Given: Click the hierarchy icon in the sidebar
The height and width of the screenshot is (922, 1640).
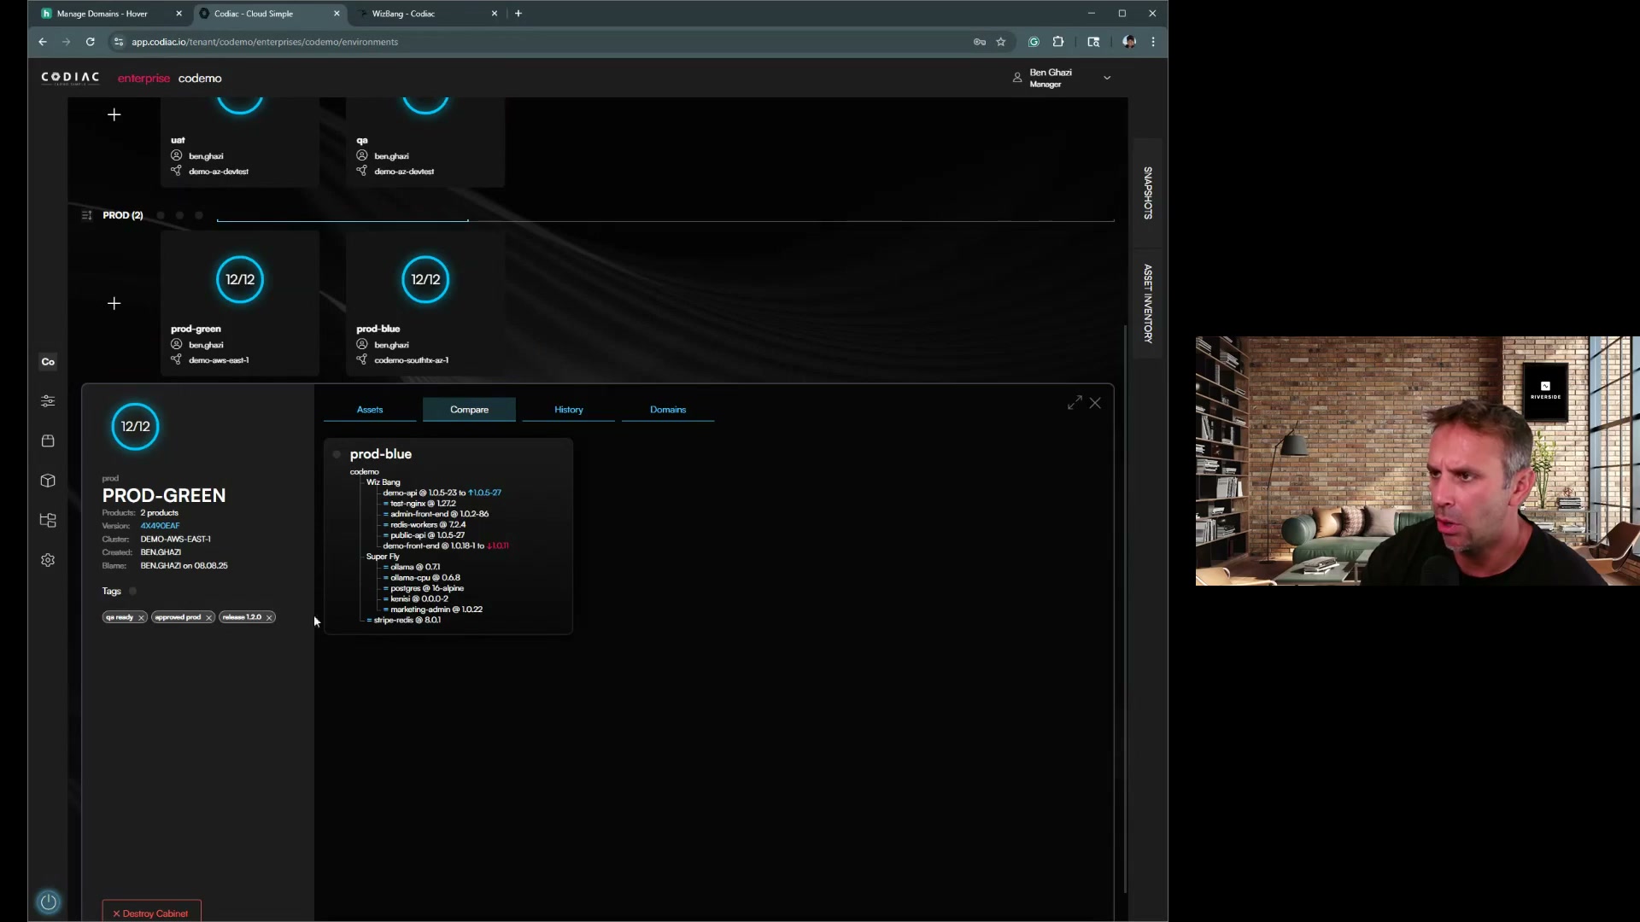Looking at the screenshot, I should (48, 520).
